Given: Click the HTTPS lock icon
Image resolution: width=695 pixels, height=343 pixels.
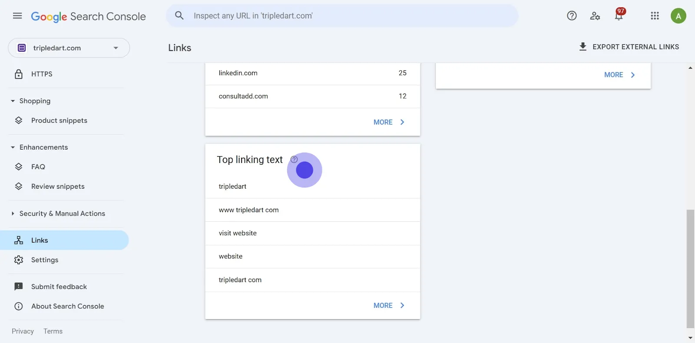Looking at the screenshot, I should click(x=19, y=74).
